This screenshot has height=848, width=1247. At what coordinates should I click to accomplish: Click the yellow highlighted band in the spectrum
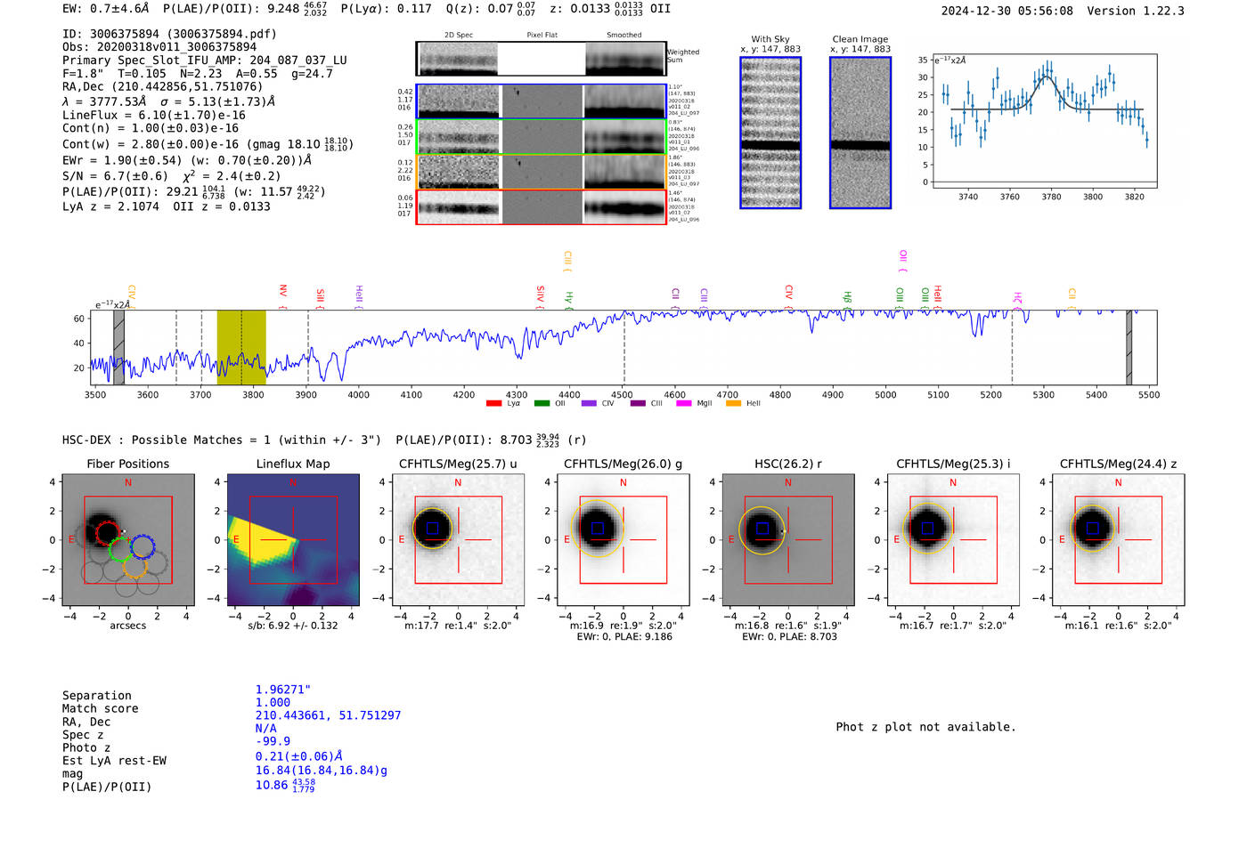click(x=241, y=347)
